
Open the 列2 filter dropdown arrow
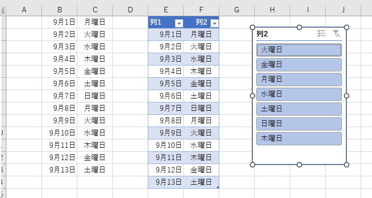click(x=214, y=23)
